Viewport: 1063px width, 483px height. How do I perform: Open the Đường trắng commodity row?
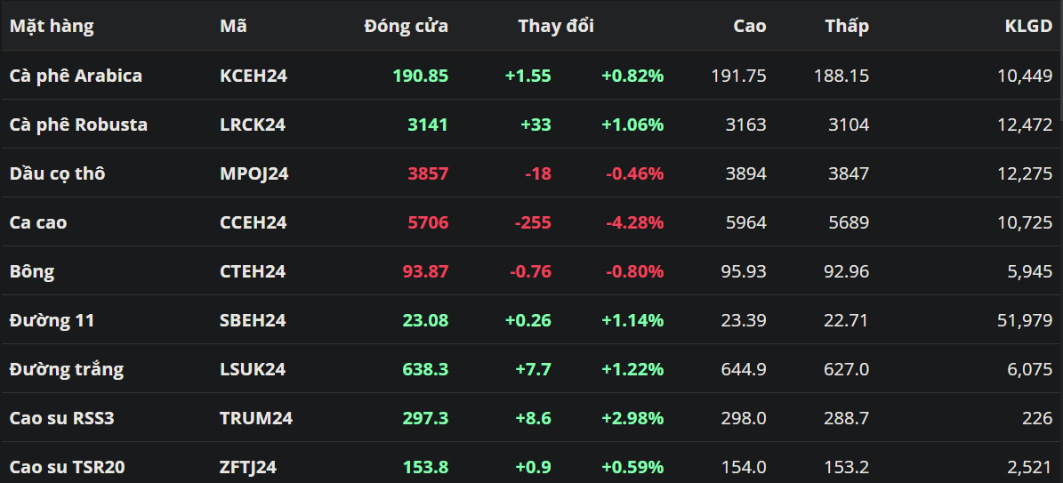pyautogui.click(x=67, y=369)
